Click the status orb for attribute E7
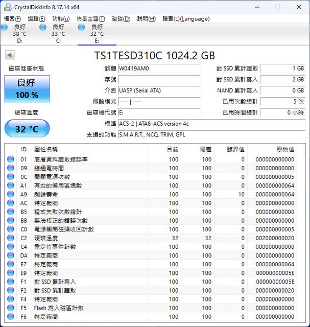This screenshot has width=310, height=327. (x=10, y=264)
